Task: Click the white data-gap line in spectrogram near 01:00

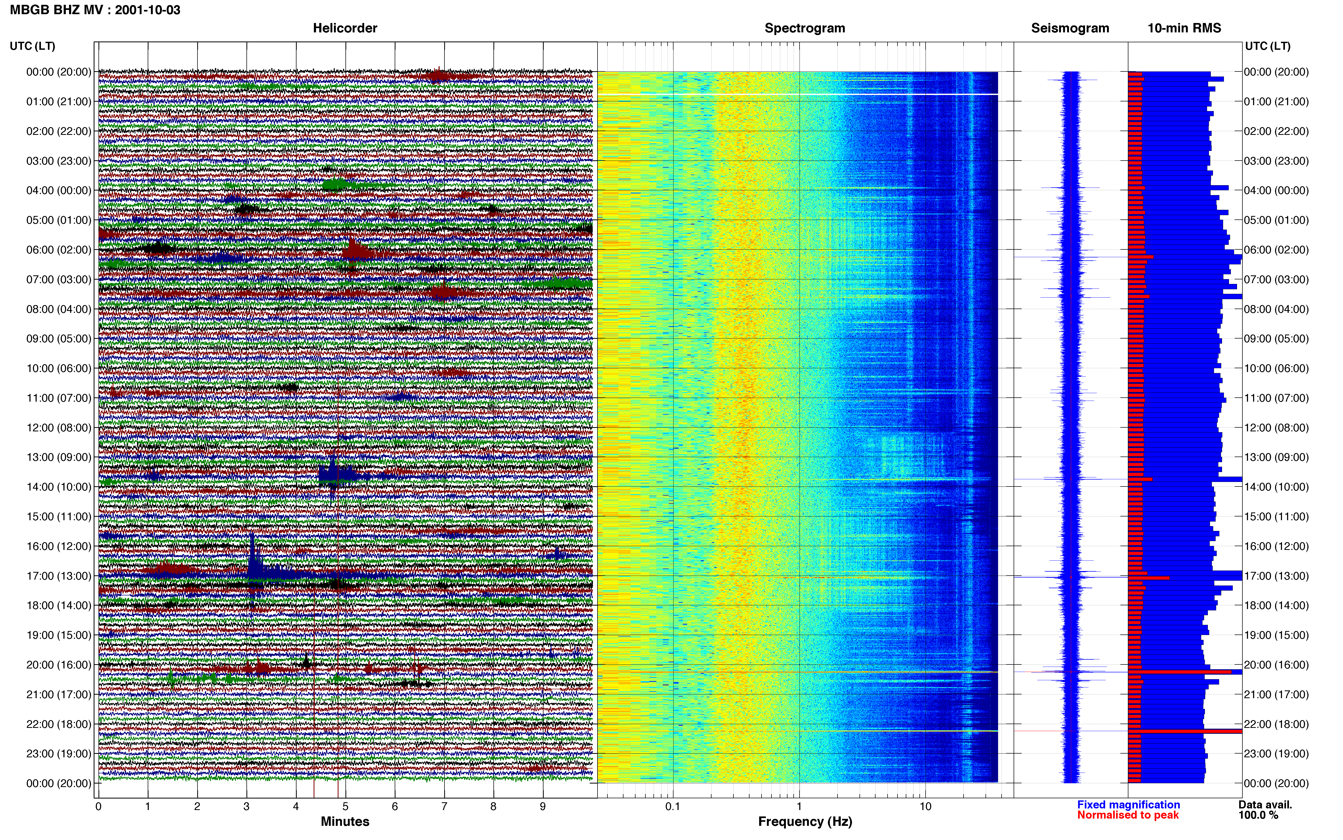Action: (x=798, y=94)
